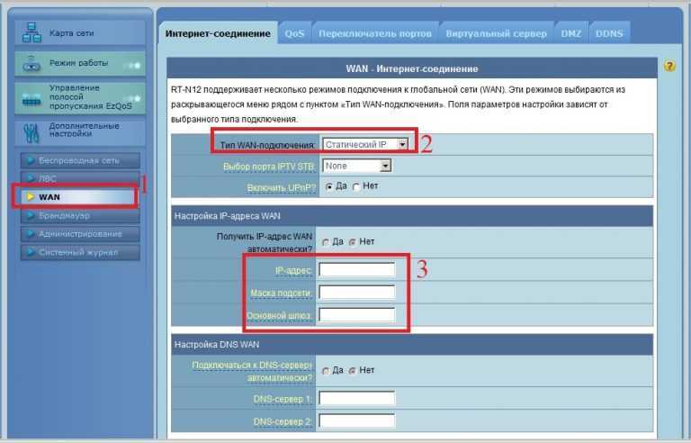691x443 pixels.
Task: Click the DNS-сервер 1 input field
Action: pos(357,399)
